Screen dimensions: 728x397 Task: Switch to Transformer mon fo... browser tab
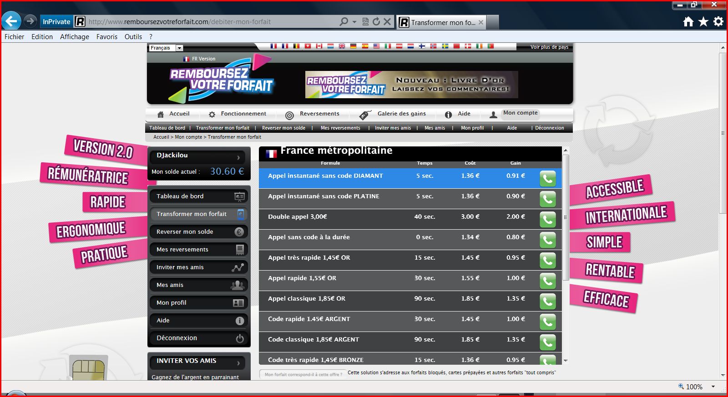point(441,22)
